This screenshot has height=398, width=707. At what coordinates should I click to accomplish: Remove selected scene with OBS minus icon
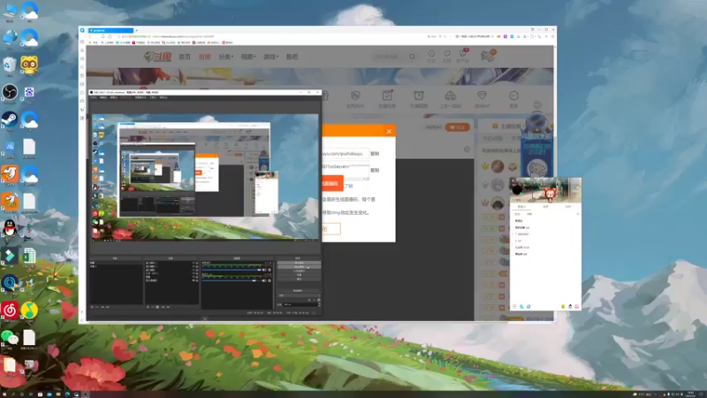97,306
